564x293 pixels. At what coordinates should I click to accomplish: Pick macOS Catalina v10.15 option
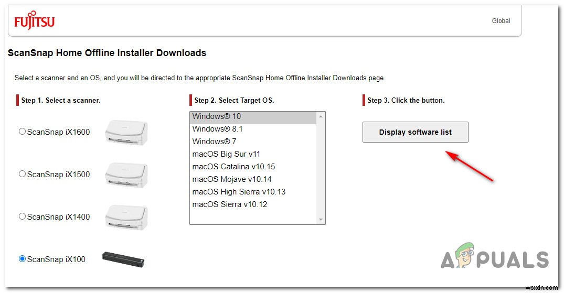[253, 167]
